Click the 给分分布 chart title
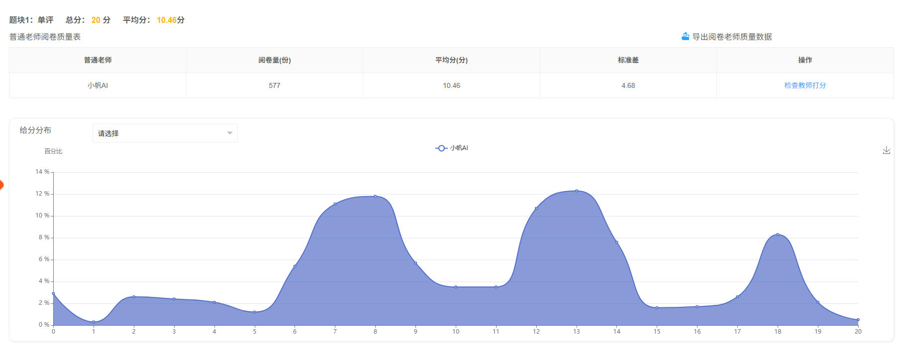This screenshot has width=901, height=351. (x=35, y=130)
